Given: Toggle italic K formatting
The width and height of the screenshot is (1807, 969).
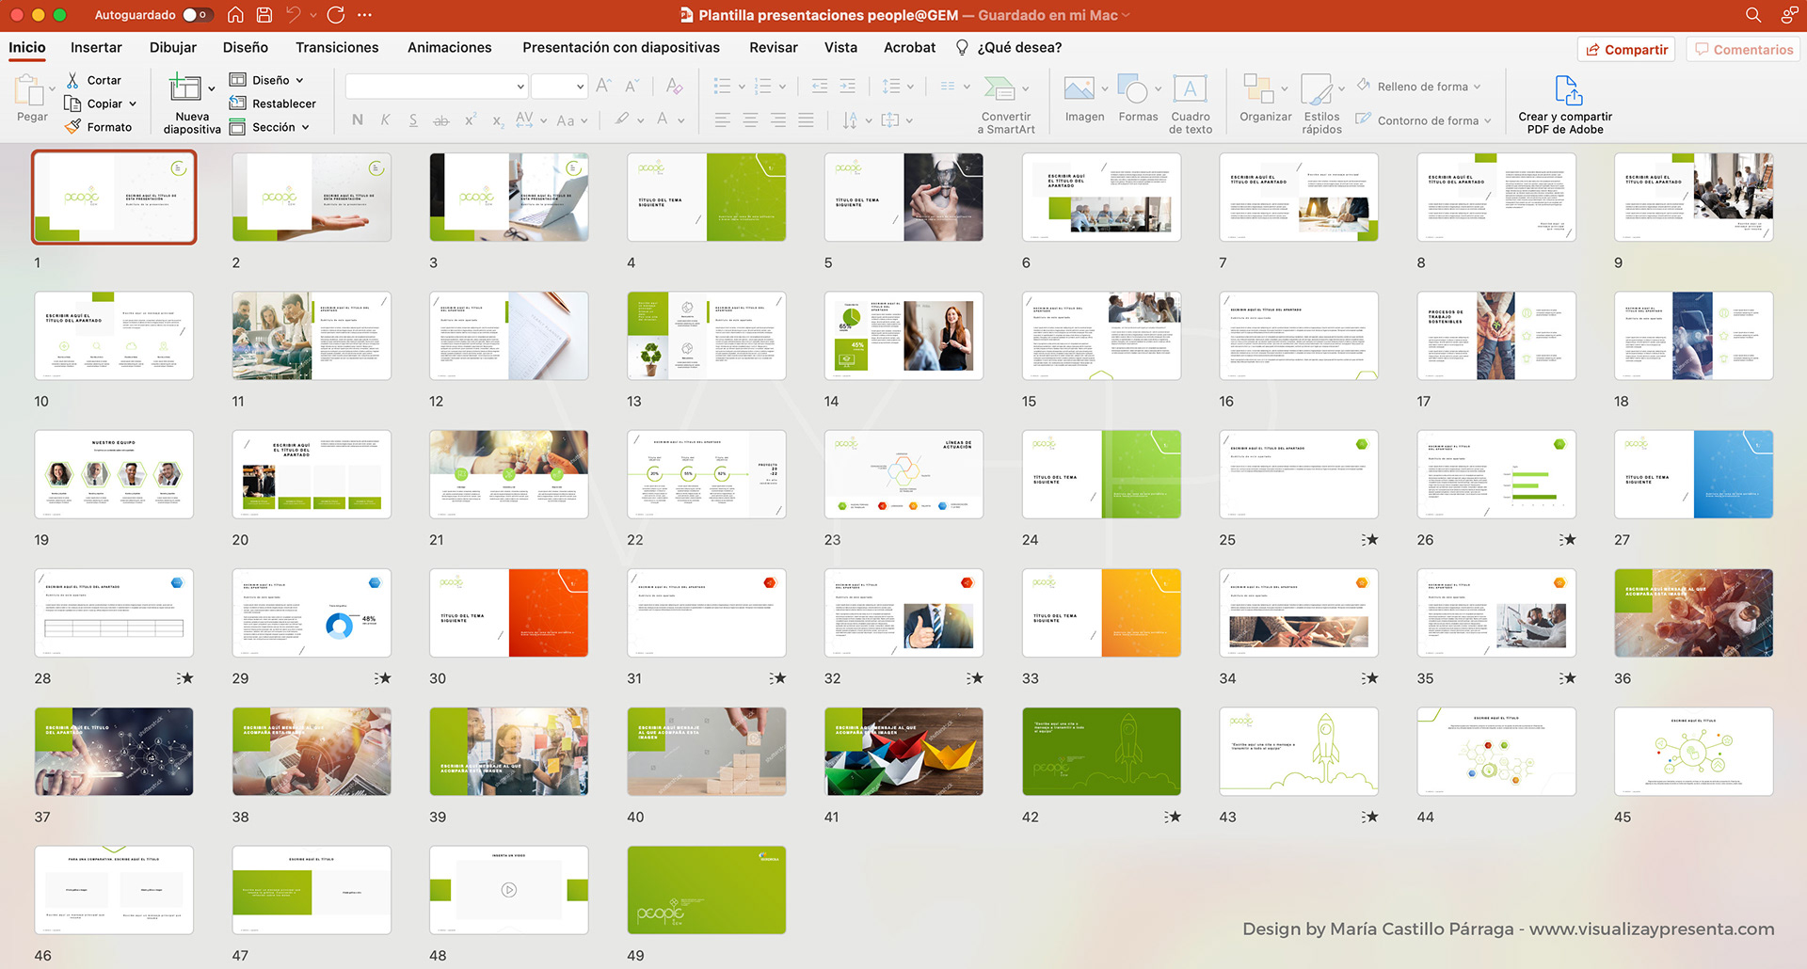Looking at the screenshot, I should [x=386, y=119].
